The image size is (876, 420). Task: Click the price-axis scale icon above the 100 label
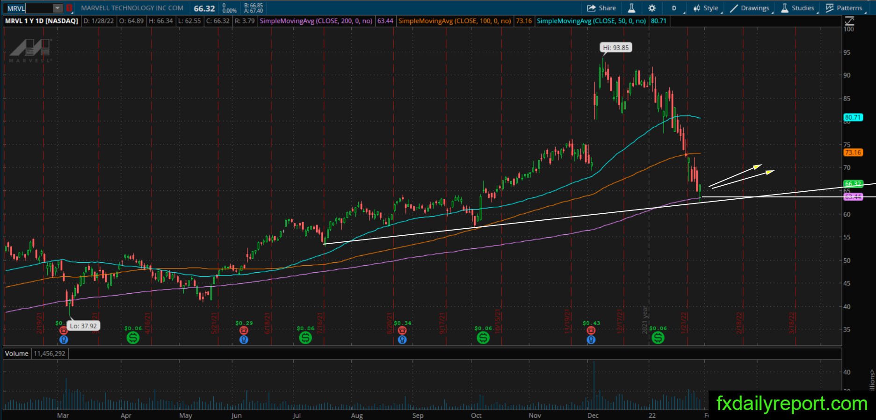pyautogui.click(x=849, y=21)
